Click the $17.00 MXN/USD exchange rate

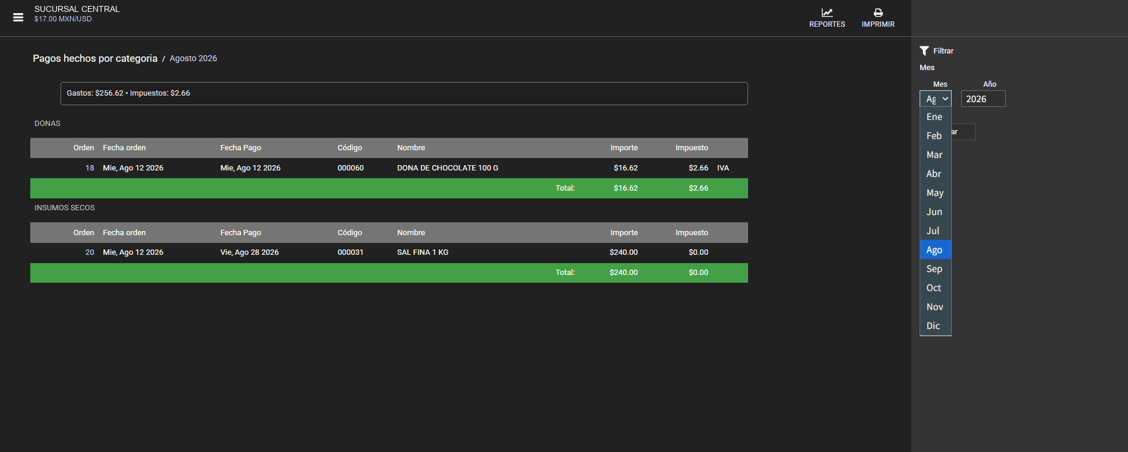coord(63,19)
